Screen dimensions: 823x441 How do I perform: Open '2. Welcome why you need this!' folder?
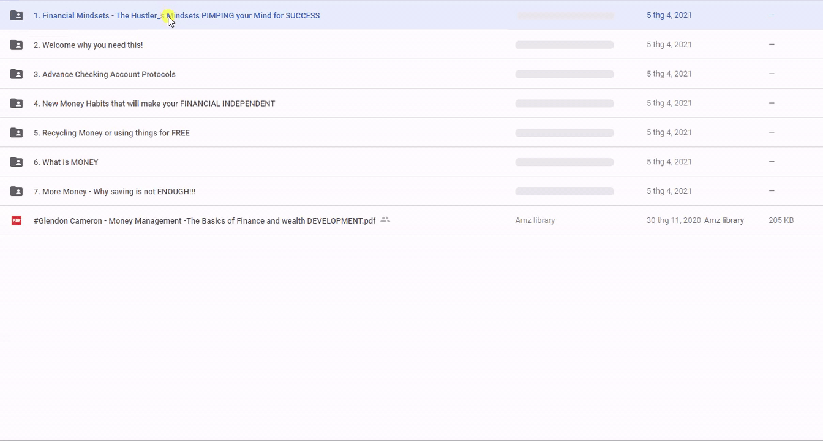(x=88, y=45)
